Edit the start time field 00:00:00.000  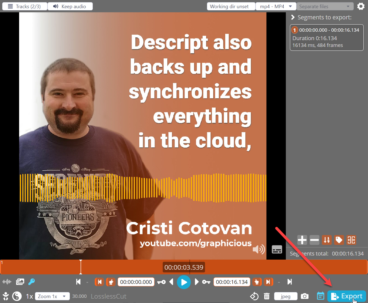pos(136,282)
